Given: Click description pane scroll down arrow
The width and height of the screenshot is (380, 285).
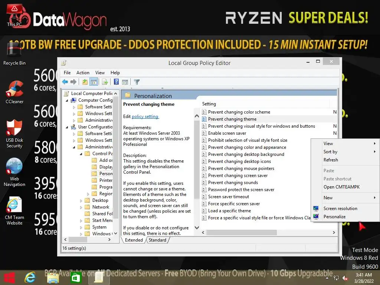Looking at the screenshot, I should (x=197, y=227).
